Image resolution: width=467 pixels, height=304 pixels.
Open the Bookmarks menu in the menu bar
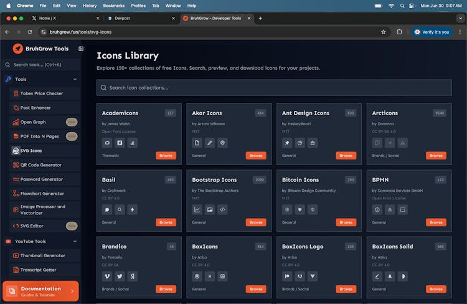pos(113,5)
